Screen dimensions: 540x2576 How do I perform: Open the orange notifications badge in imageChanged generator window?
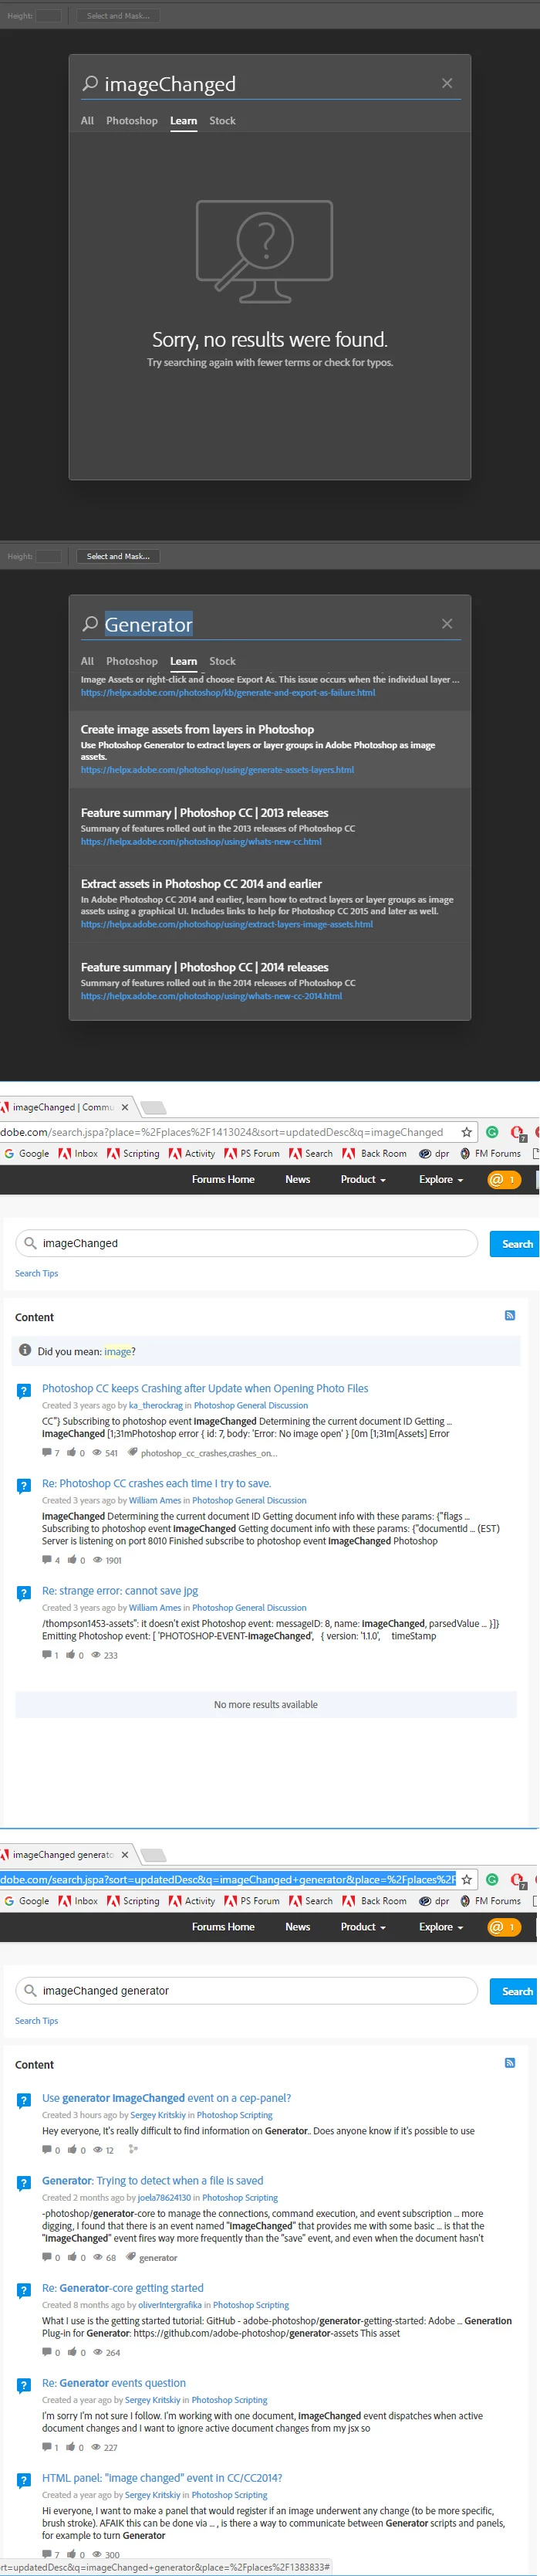503,1927
